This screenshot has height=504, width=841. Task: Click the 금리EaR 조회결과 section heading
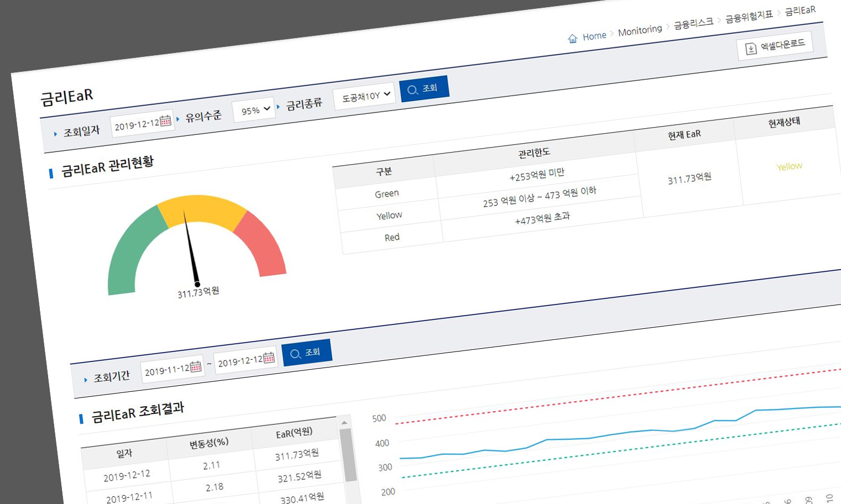tap(138, 412)
